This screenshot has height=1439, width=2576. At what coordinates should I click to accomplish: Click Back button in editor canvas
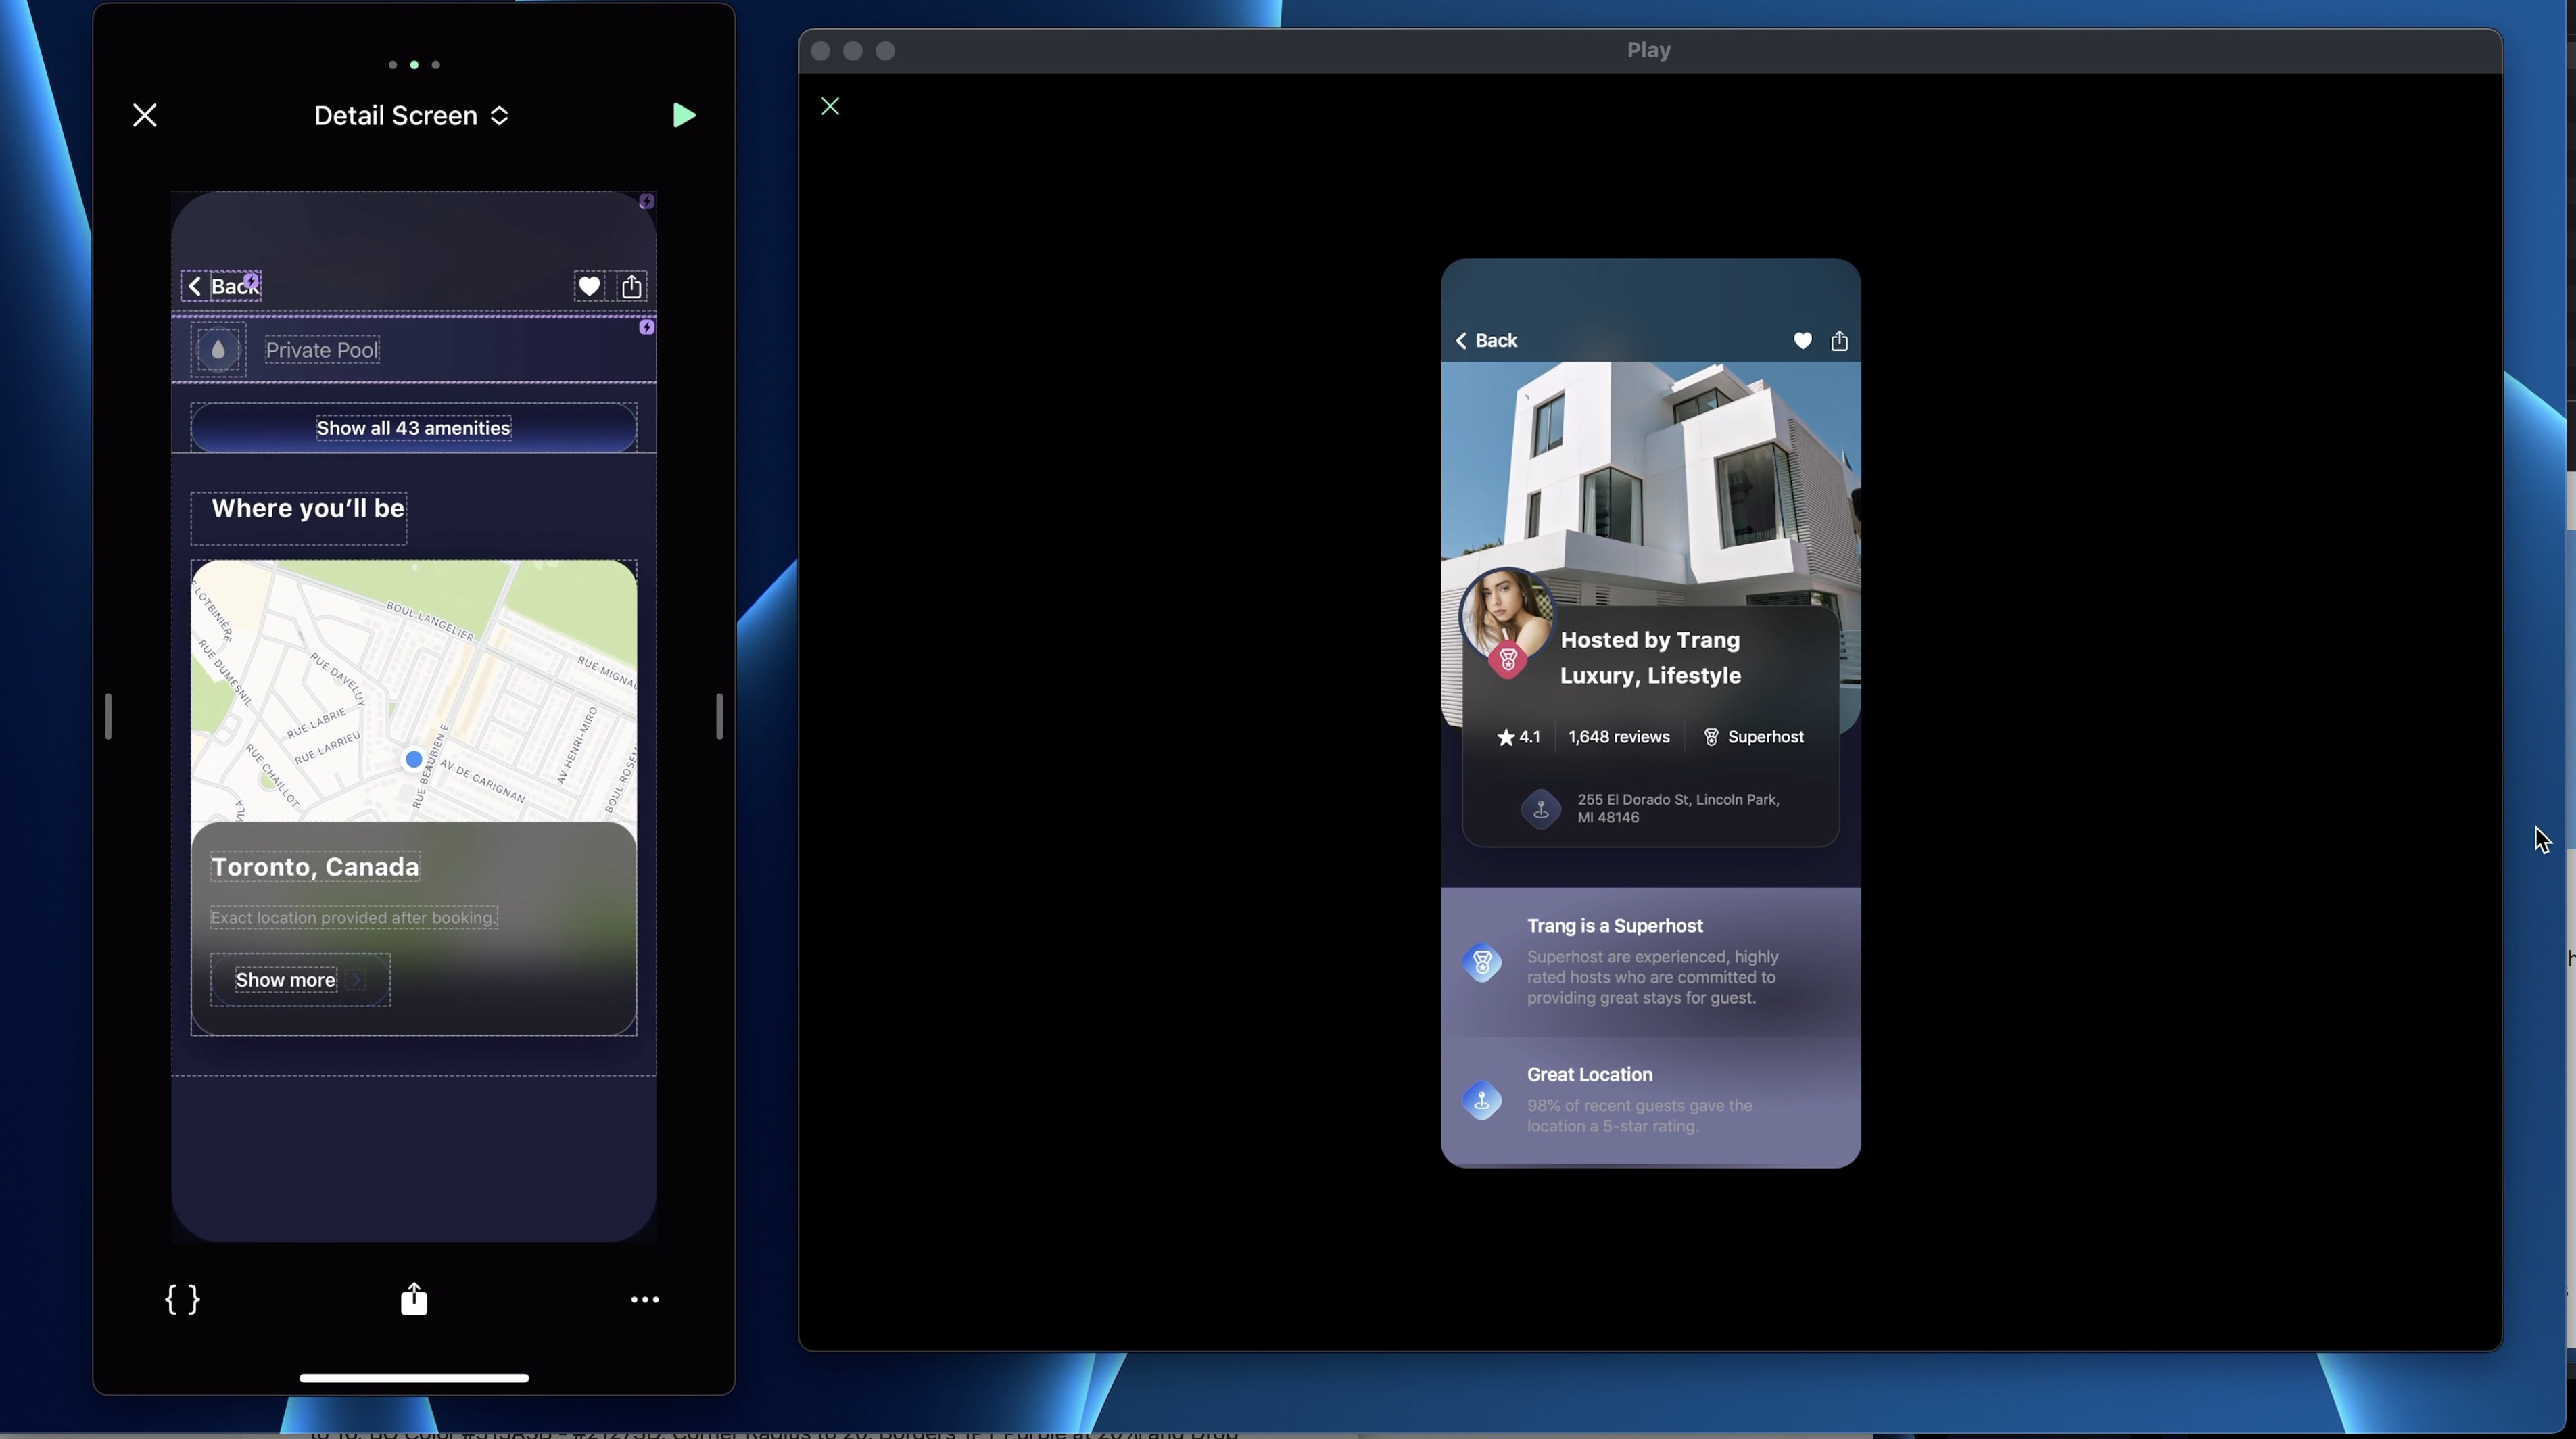pos(221,286)
